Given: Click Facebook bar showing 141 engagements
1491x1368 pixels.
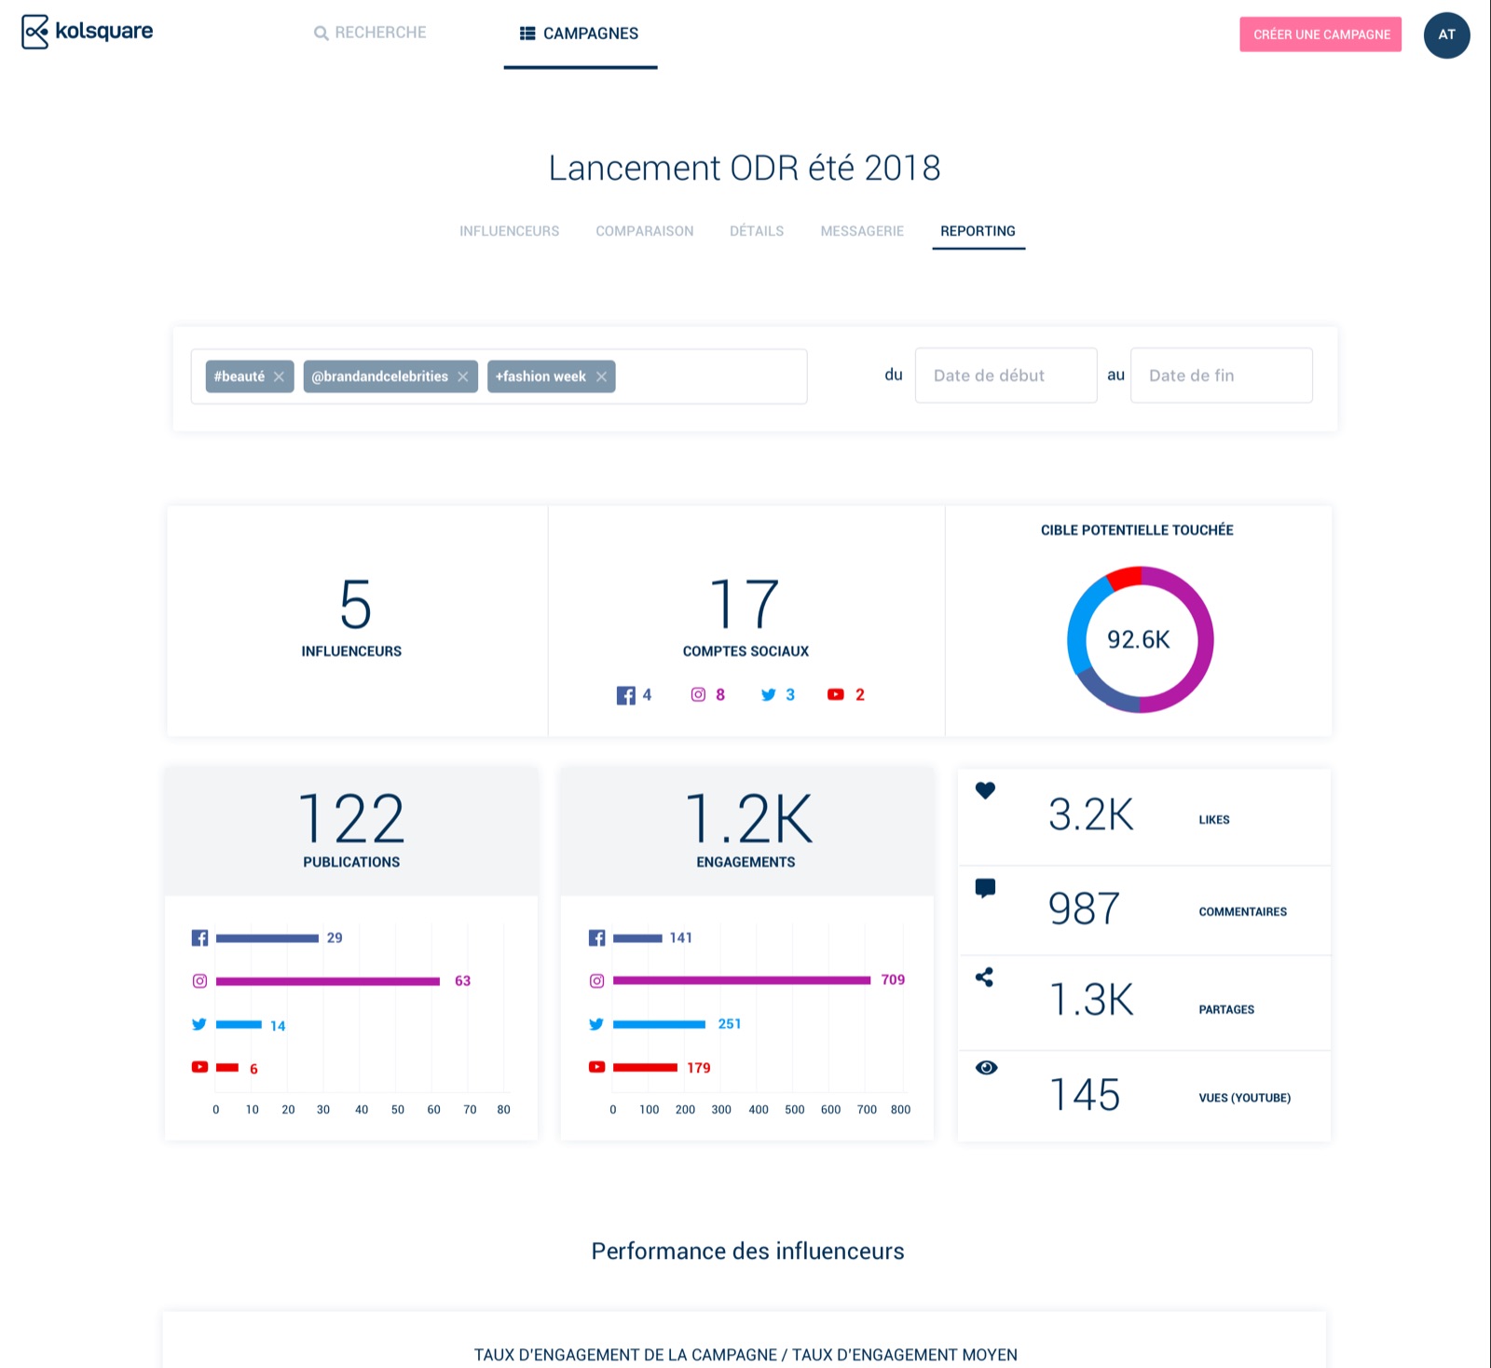Looking at the screenshot, I should point(637,938).
